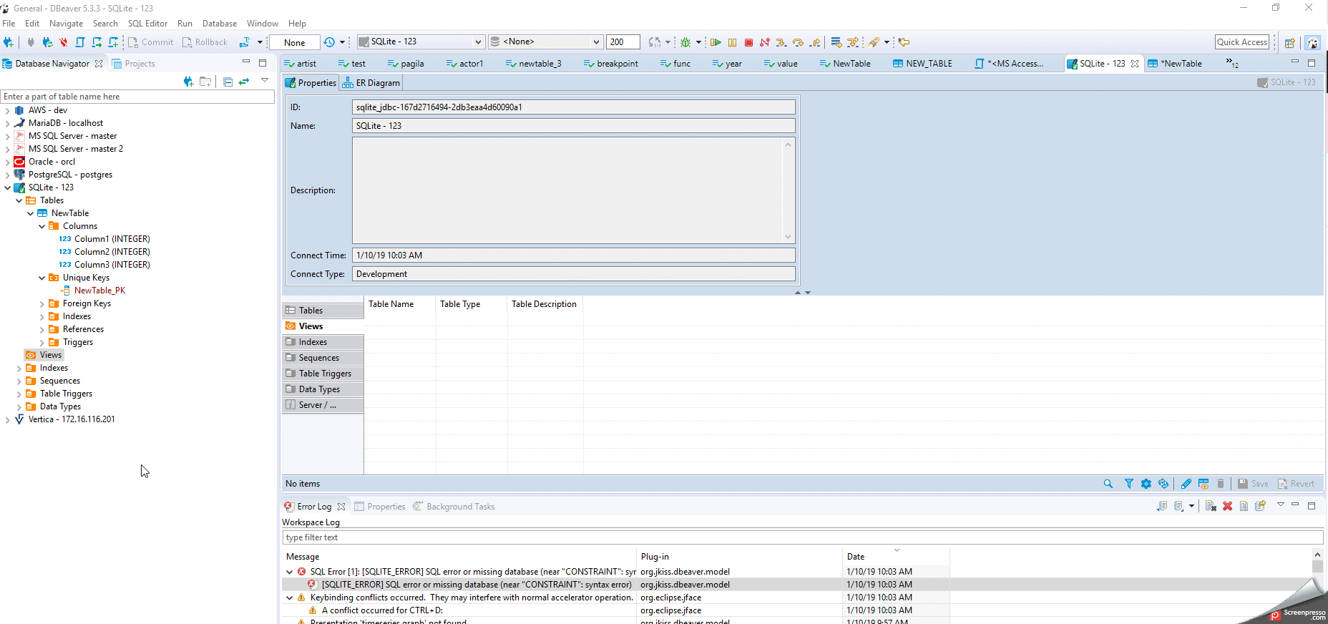Click the table name filter input
The width and height of the screenshot is (1328, 624).
tap(137, 97)
